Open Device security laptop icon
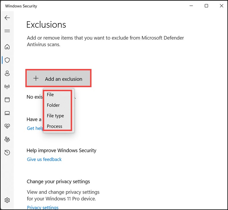The width and height of the screenshot is (228, 210). pos(7,113)
